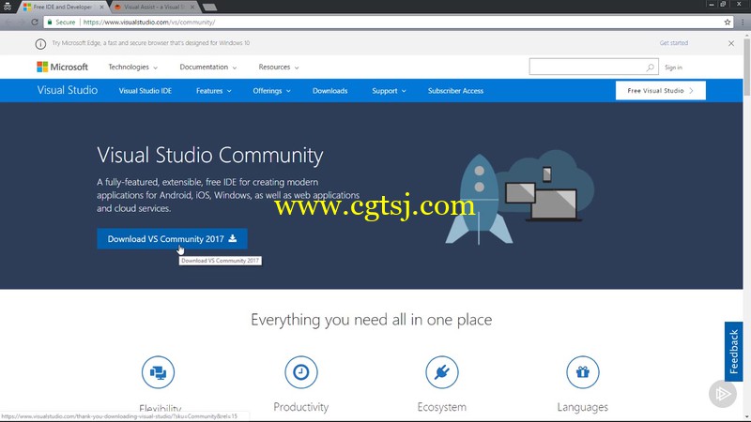Click the Languages gift icon

[x=582, y=372]
